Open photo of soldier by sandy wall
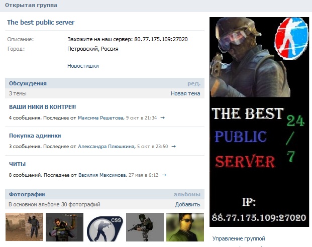This screenshot has width=312, height=247. (x=24, y=227)
